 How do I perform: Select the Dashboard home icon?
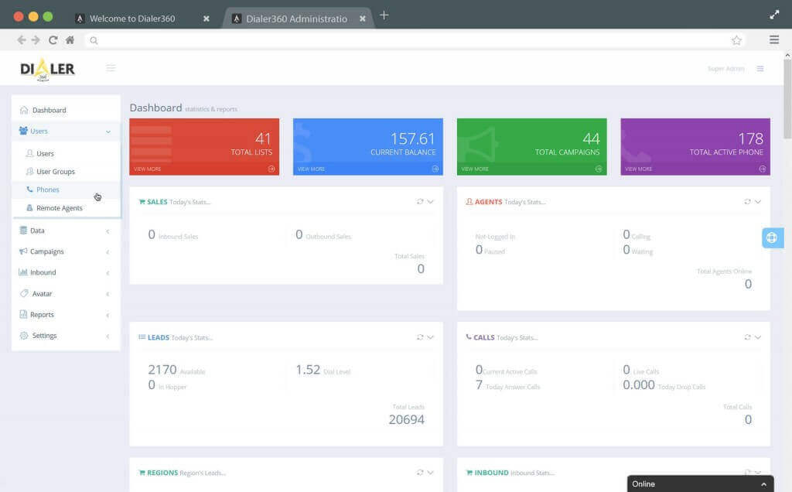coord(24,109)
